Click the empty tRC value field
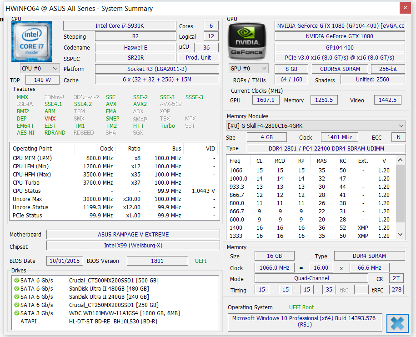 coord(361,290)
